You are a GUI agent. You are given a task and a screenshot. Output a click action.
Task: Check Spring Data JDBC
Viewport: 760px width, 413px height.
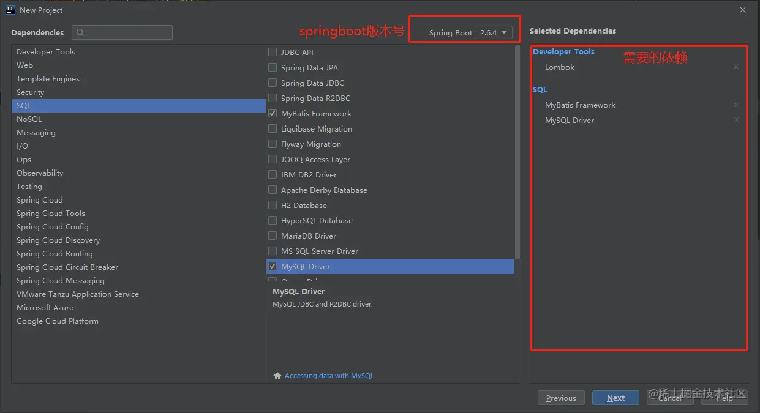(273, 83)
